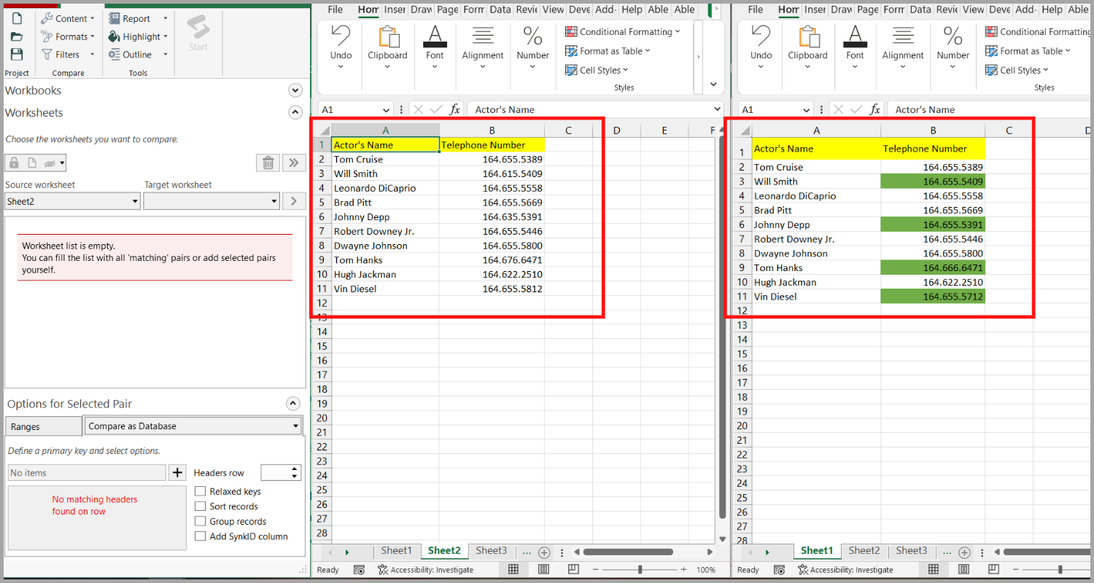1094x583 pixels.
Task: Add a primary key with the plus button
Action: 177,472
